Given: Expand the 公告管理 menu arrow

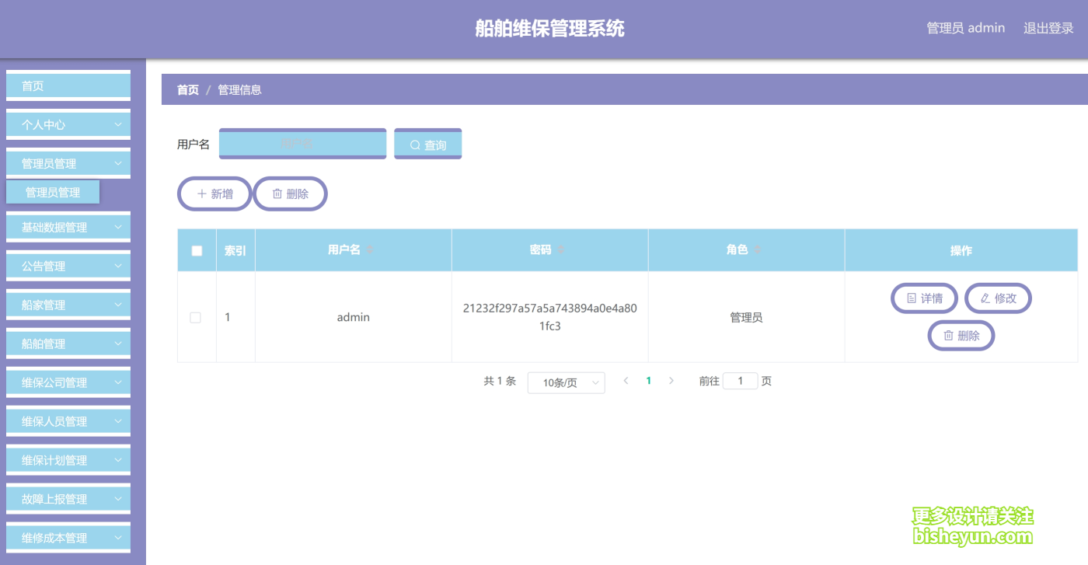Looking at the screenshot, I should (118, 266).
